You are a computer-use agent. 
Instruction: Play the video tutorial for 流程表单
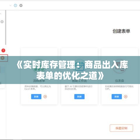tap(45, 97)
